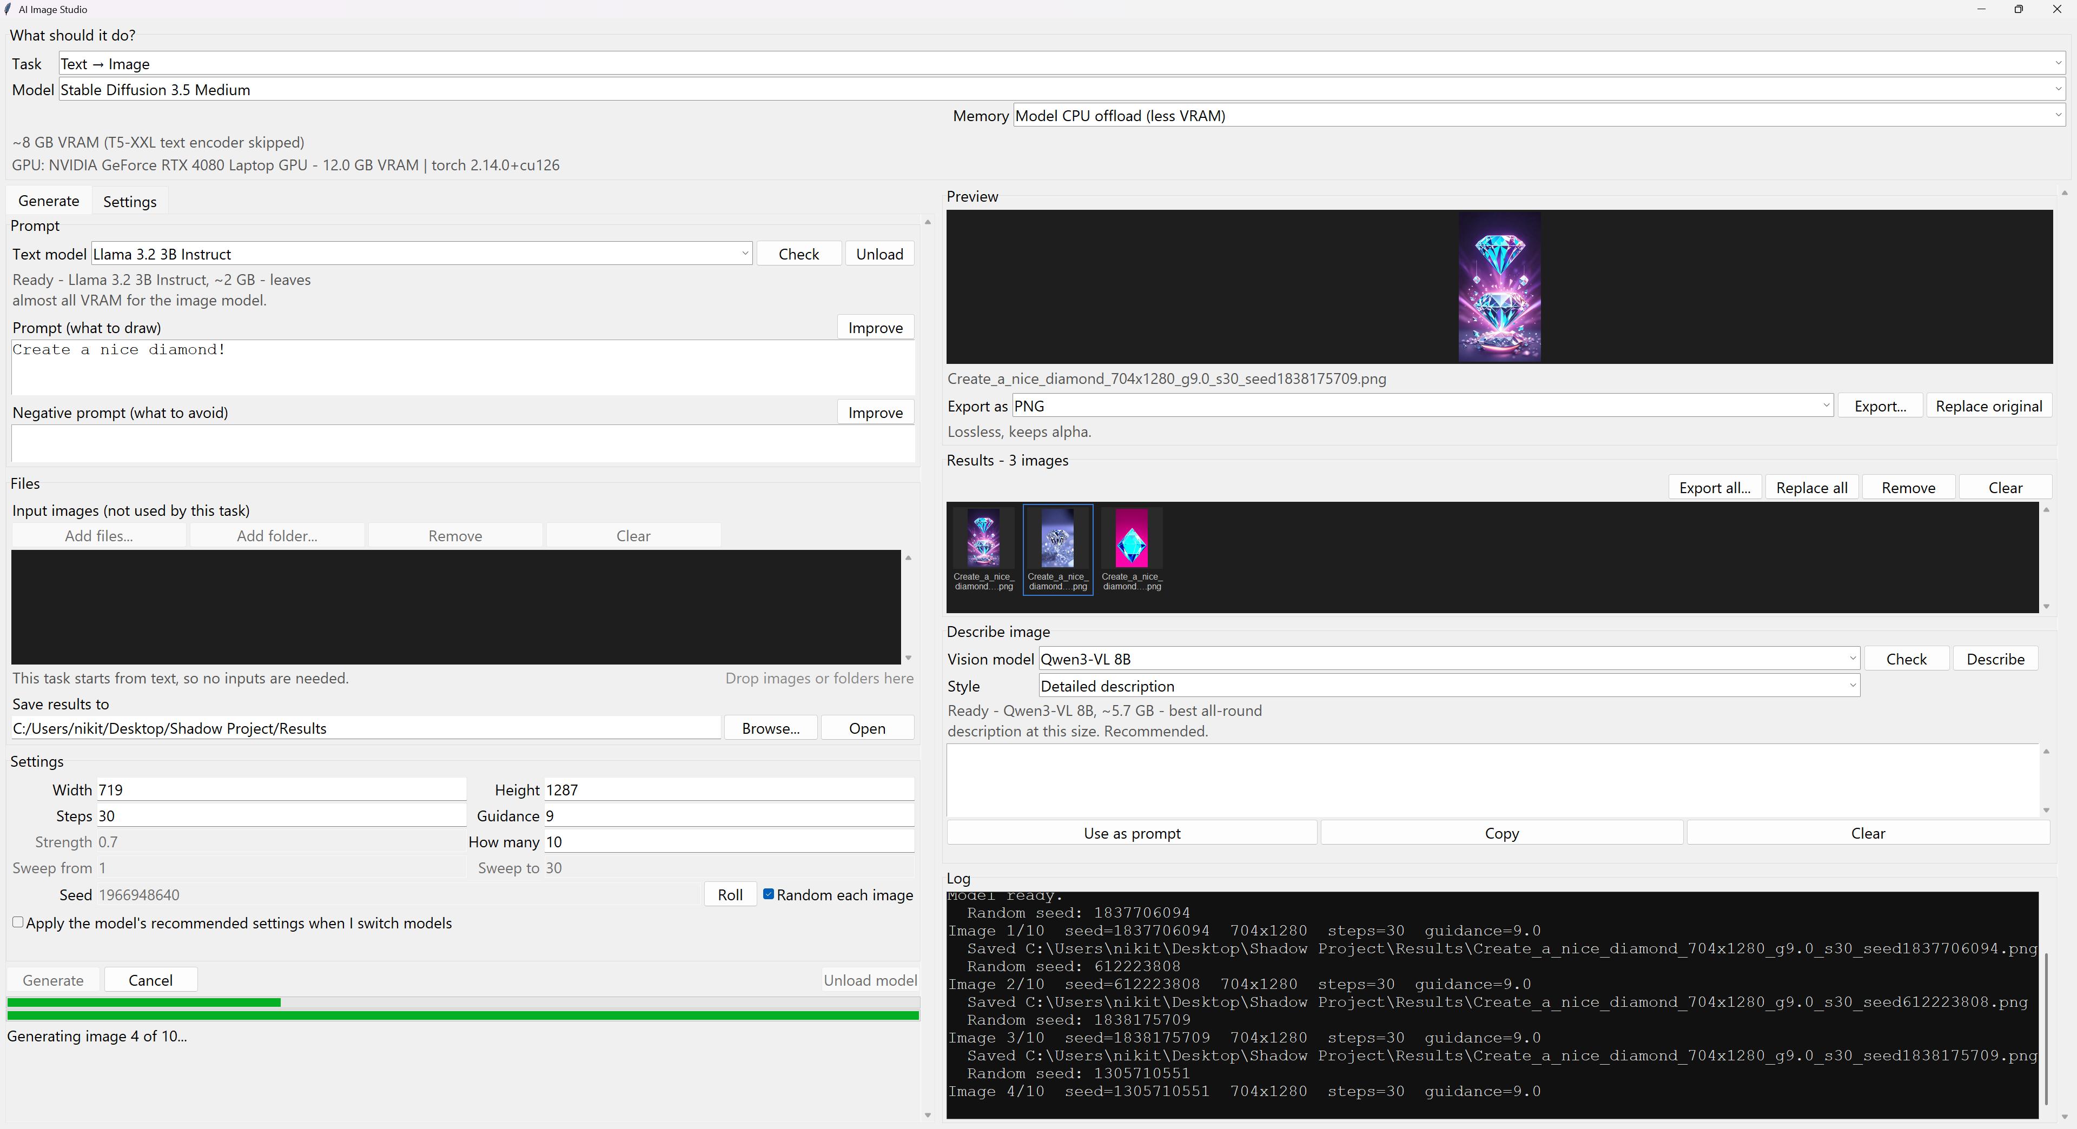The width and height of the screenshot is (2077, 1129).
Task: Click the Seed field showing 1966948640
Action: (398, 894)
